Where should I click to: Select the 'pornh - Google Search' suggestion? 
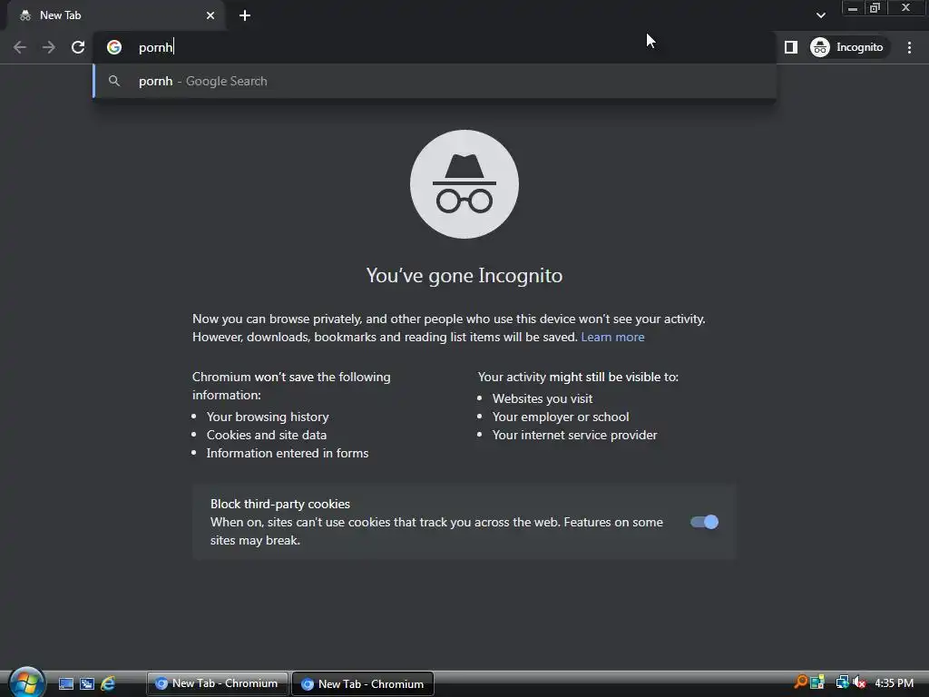point(435,81)
